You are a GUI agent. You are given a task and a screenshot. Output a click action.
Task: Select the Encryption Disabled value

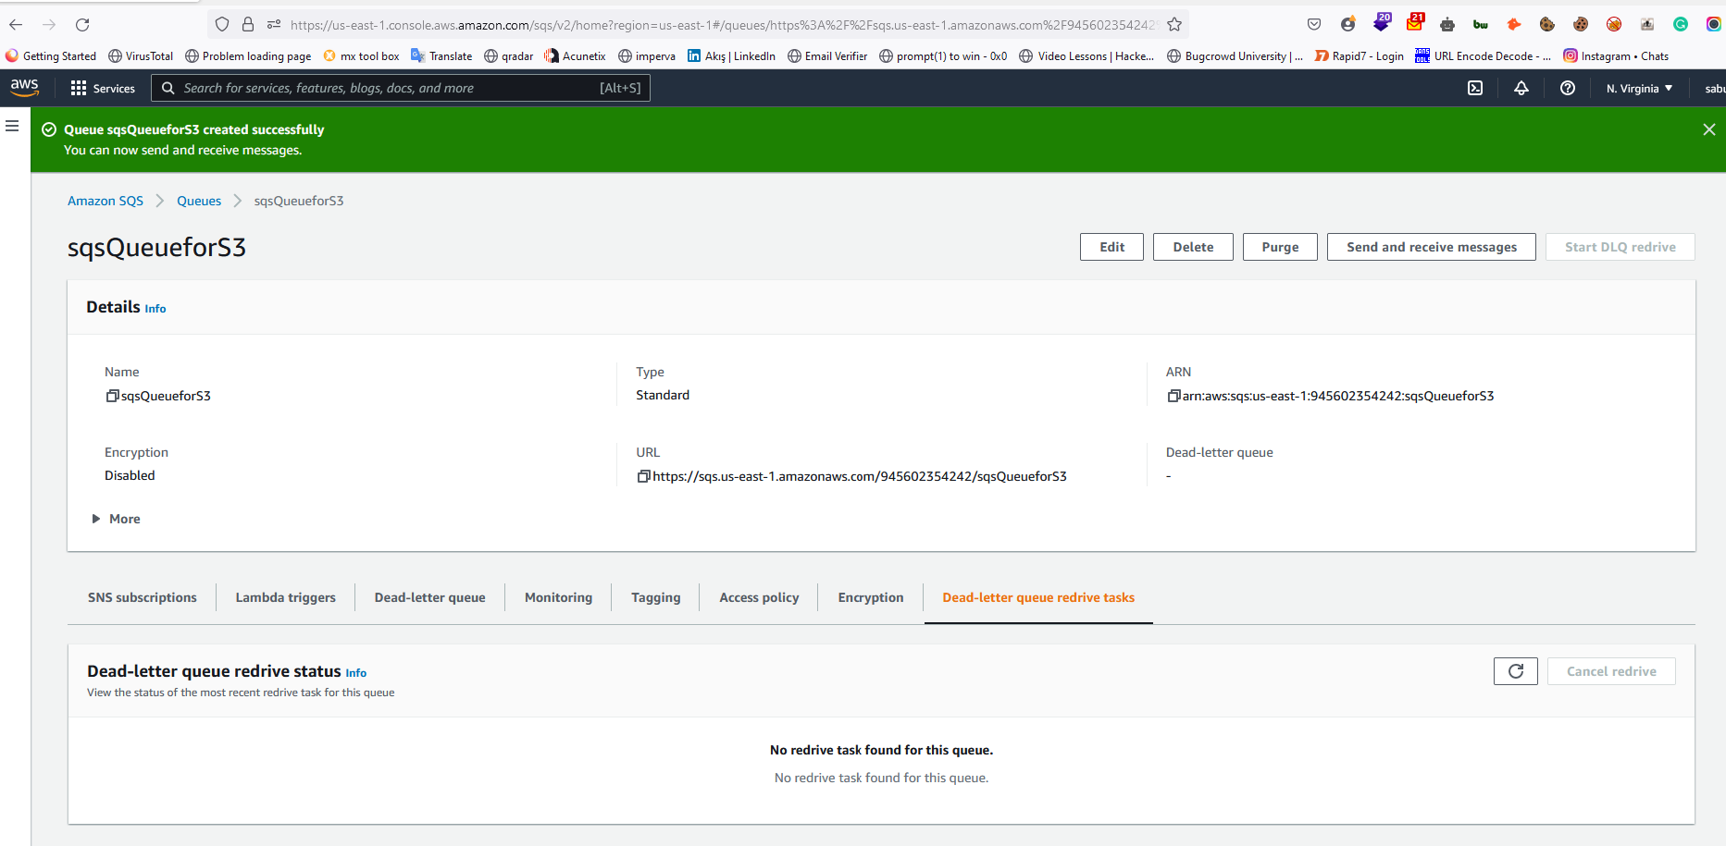(x=130, y=475)
